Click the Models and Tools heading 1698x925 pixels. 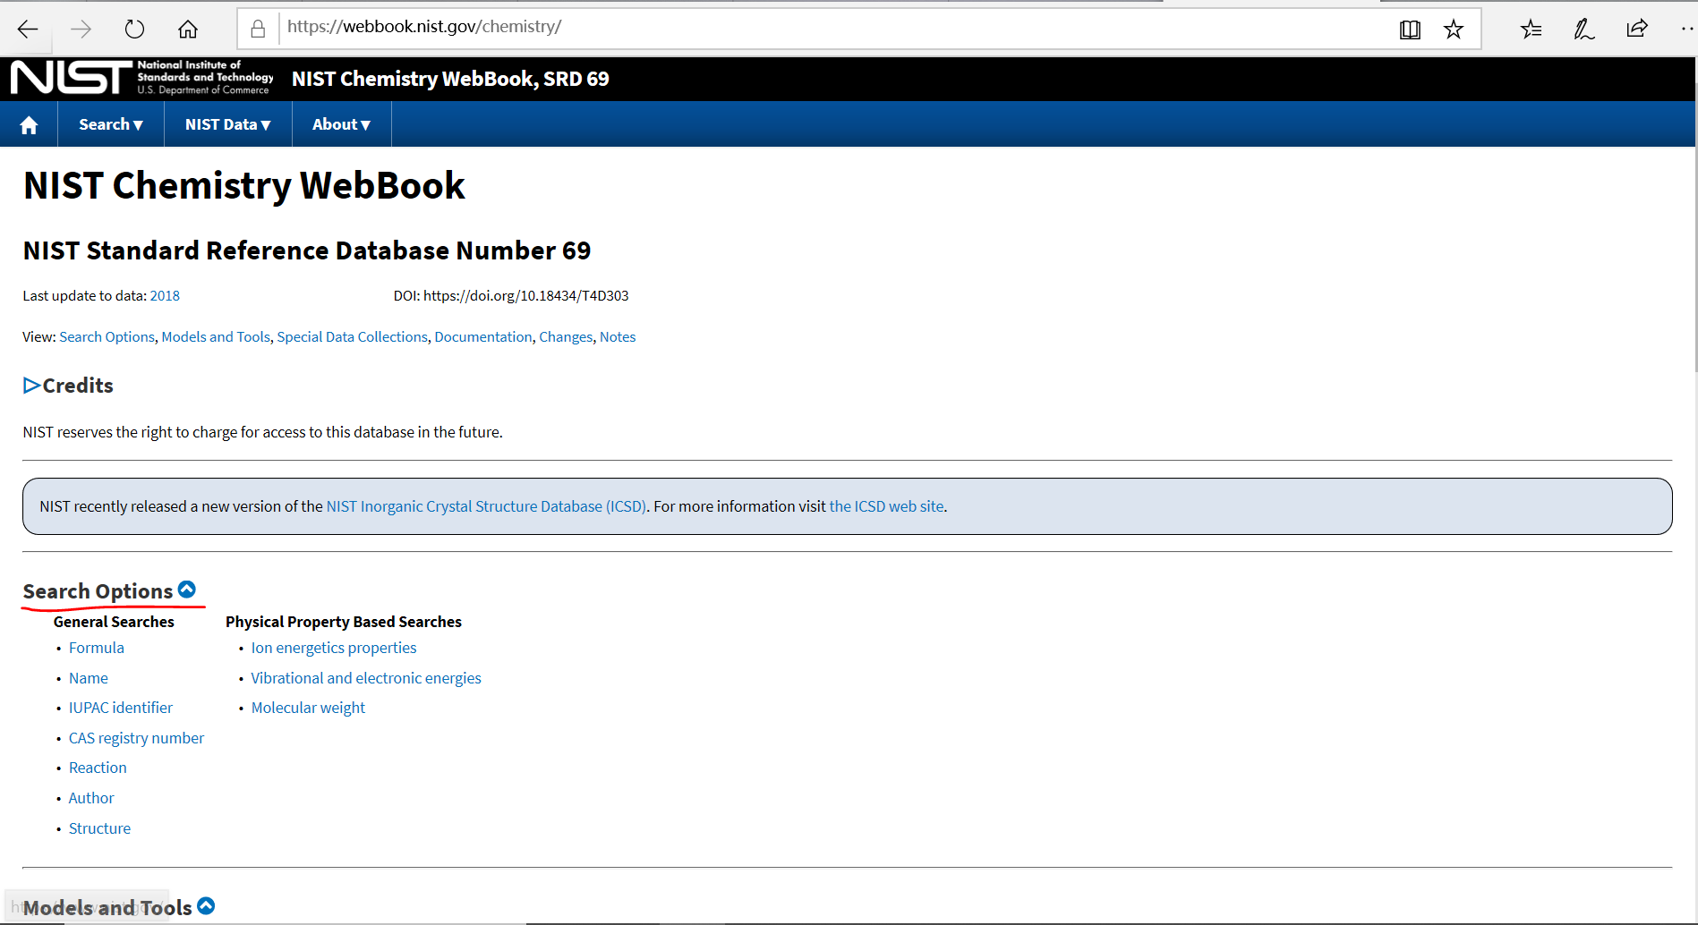(107, 908)
